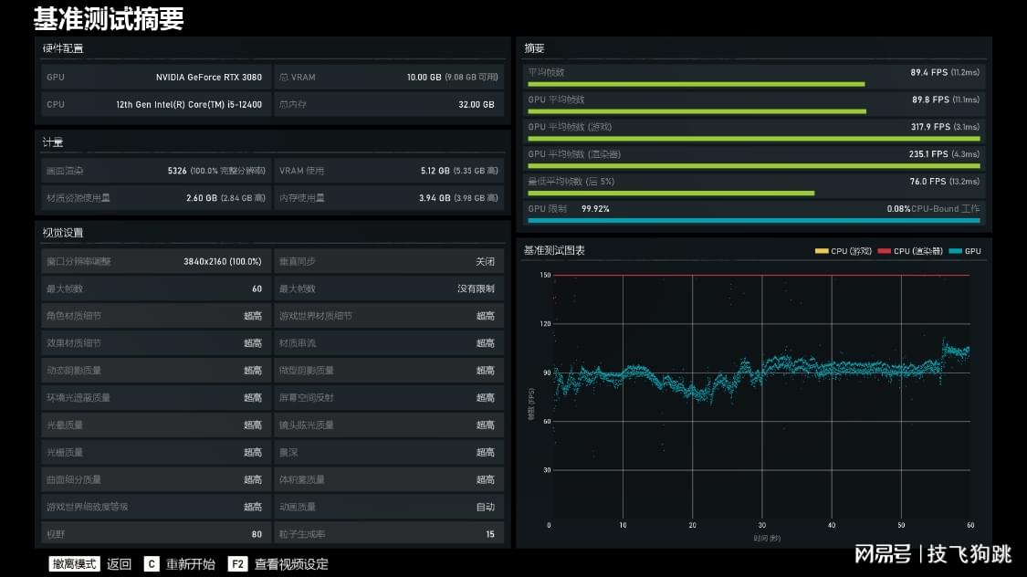Click the 粒子生成率 row with value 15
This screenshot has width=1027, height=577.
click(389, 534)
